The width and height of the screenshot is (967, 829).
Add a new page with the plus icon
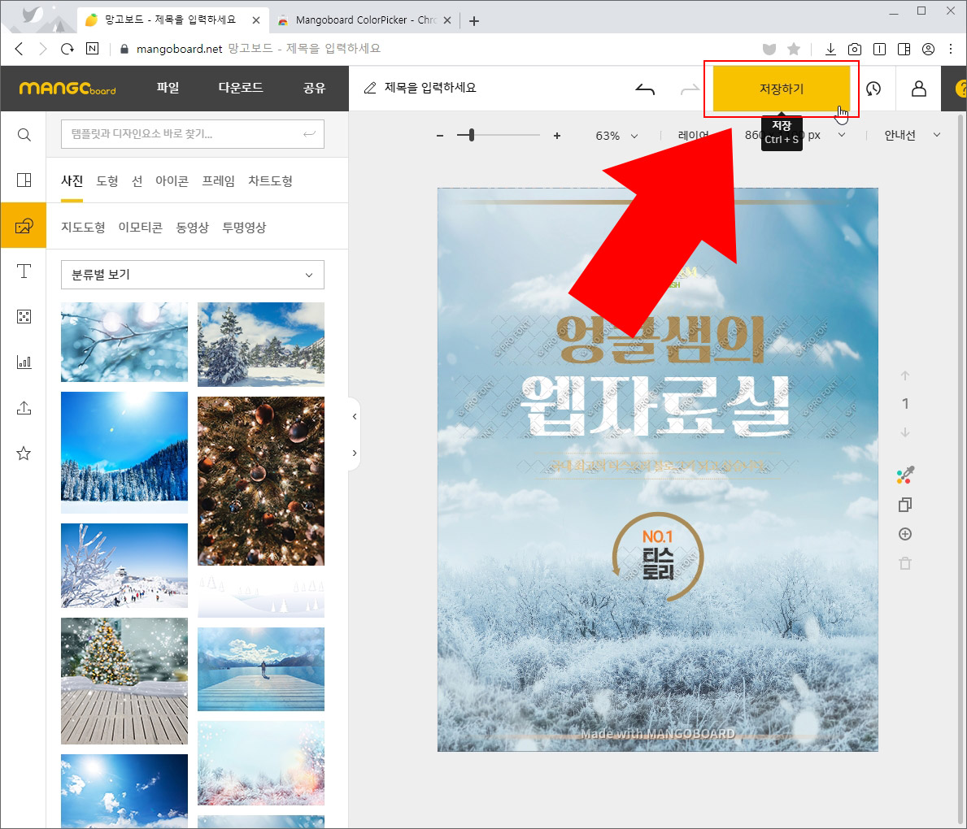pyautogui.click(x=904, y=534)
